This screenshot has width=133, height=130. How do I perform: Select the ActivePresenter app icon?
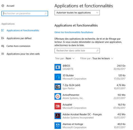[x=58, y=96]
